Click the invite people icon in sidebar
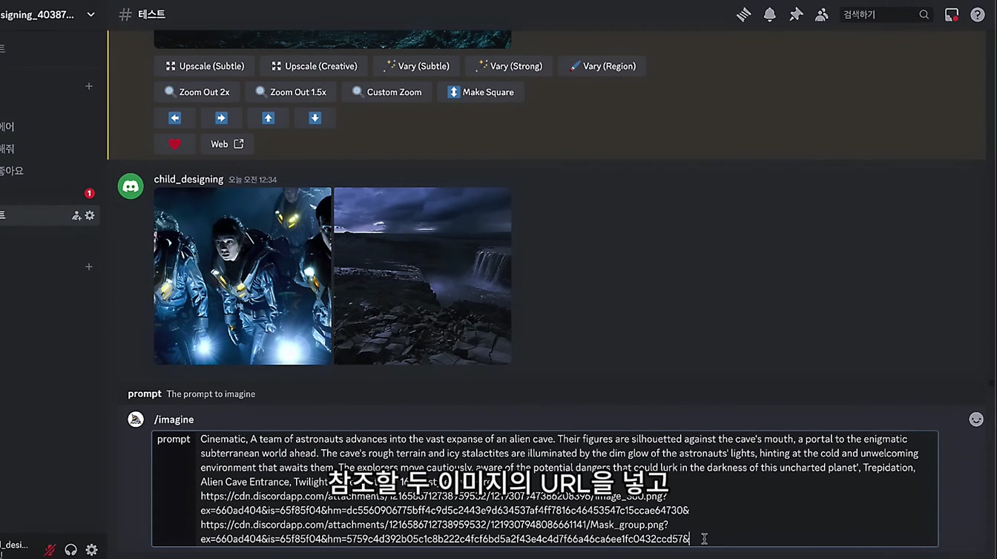Image resolution: width=997 pixels, height=559 pixels. pyautogui.click(x=76, y=215)
